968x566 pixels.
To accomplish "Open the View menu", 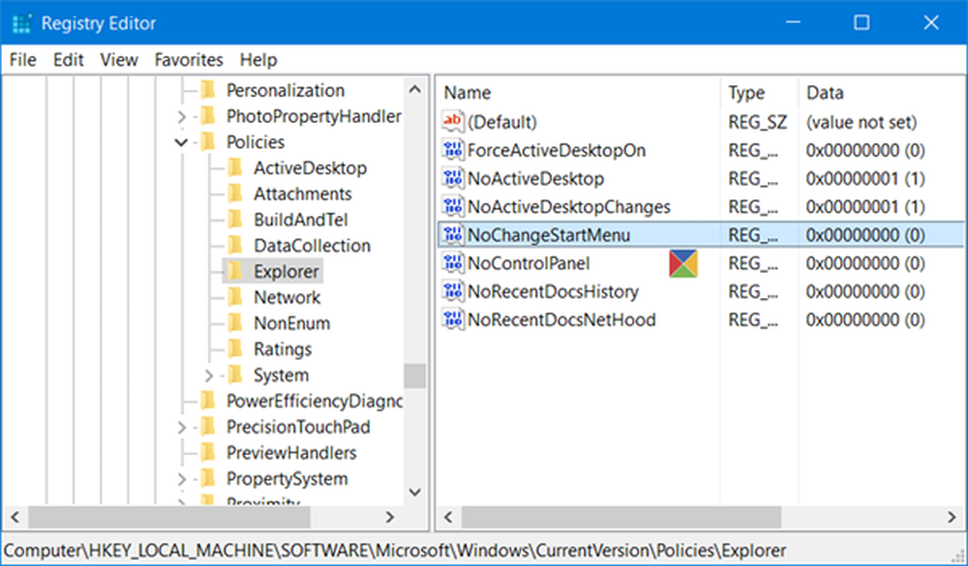I will [119, 60].
